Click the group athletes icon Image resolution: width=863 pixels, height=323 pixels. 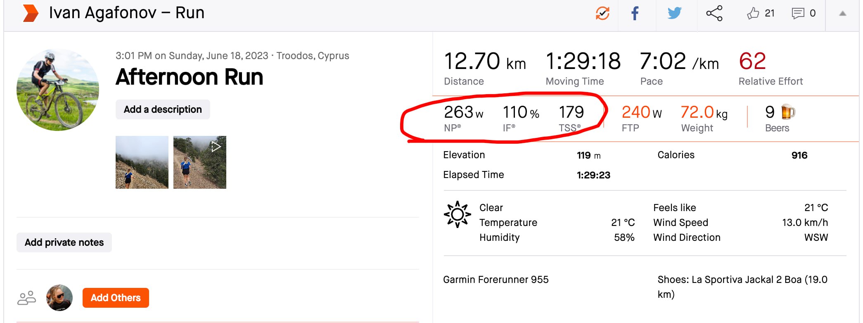pos(26,298)
